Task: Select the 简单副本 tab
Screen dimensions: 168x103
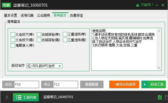Action: tap(60, 15)
